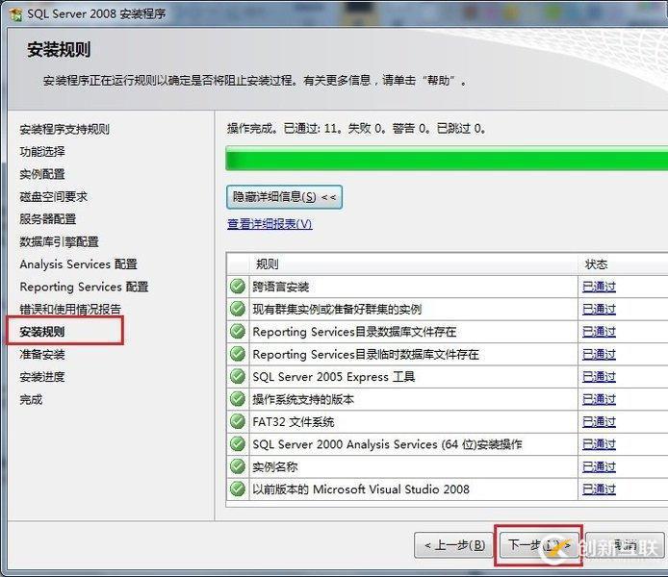
Task: Click green check icon beside 实例名称 rule
Action: coord(238,466)
